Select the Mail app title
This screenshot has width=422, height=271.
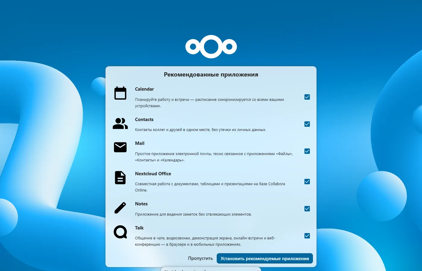point(140,143)
